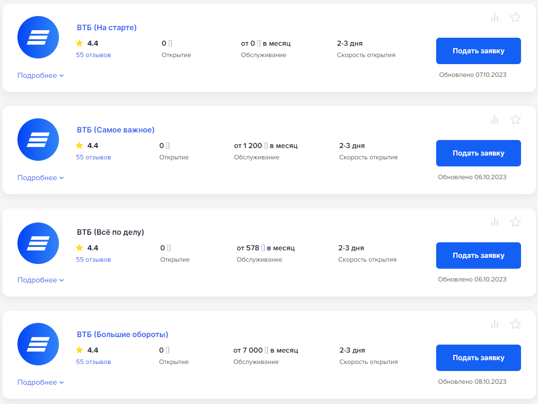Click the VTB logo of ВТБ (Всё по делу)
Image resolution: width=538 pixels, height=404 pixels.
38,243
